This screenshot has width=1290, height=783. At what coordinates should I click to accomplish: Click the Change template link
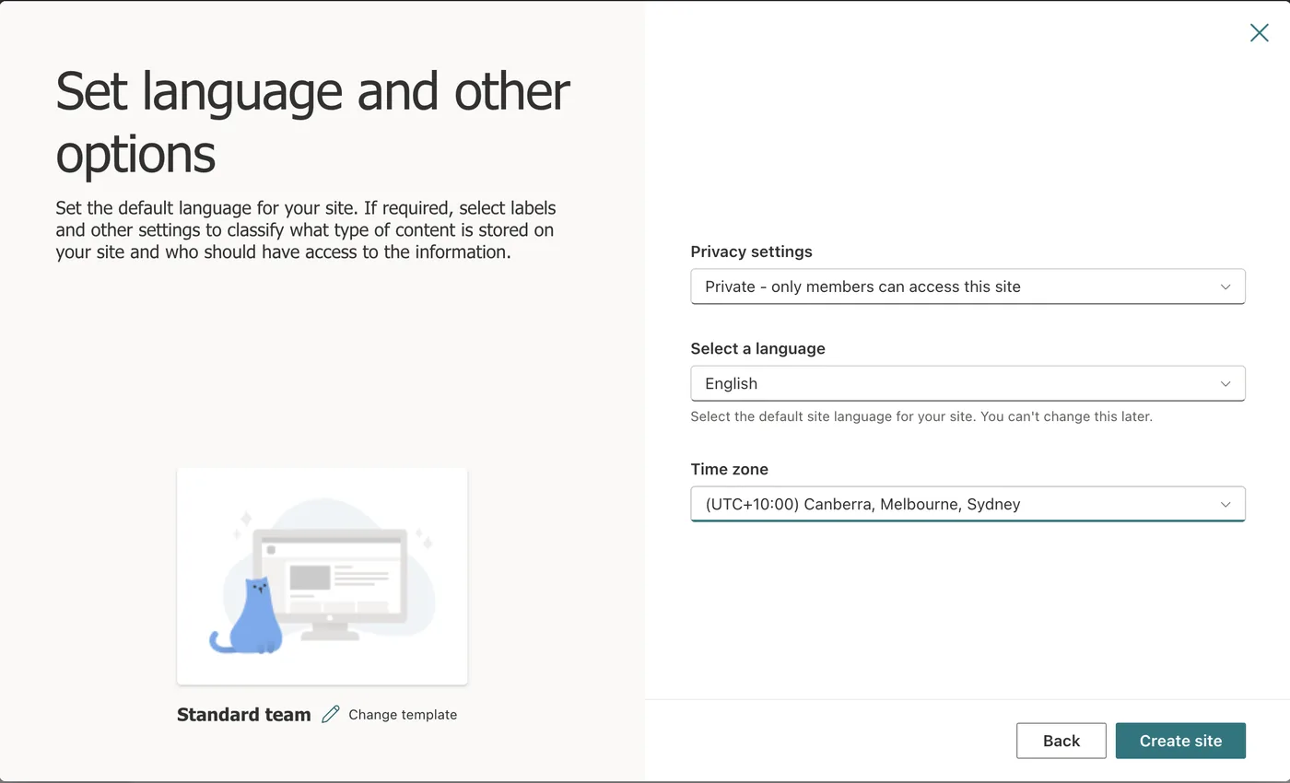[403, 715]
